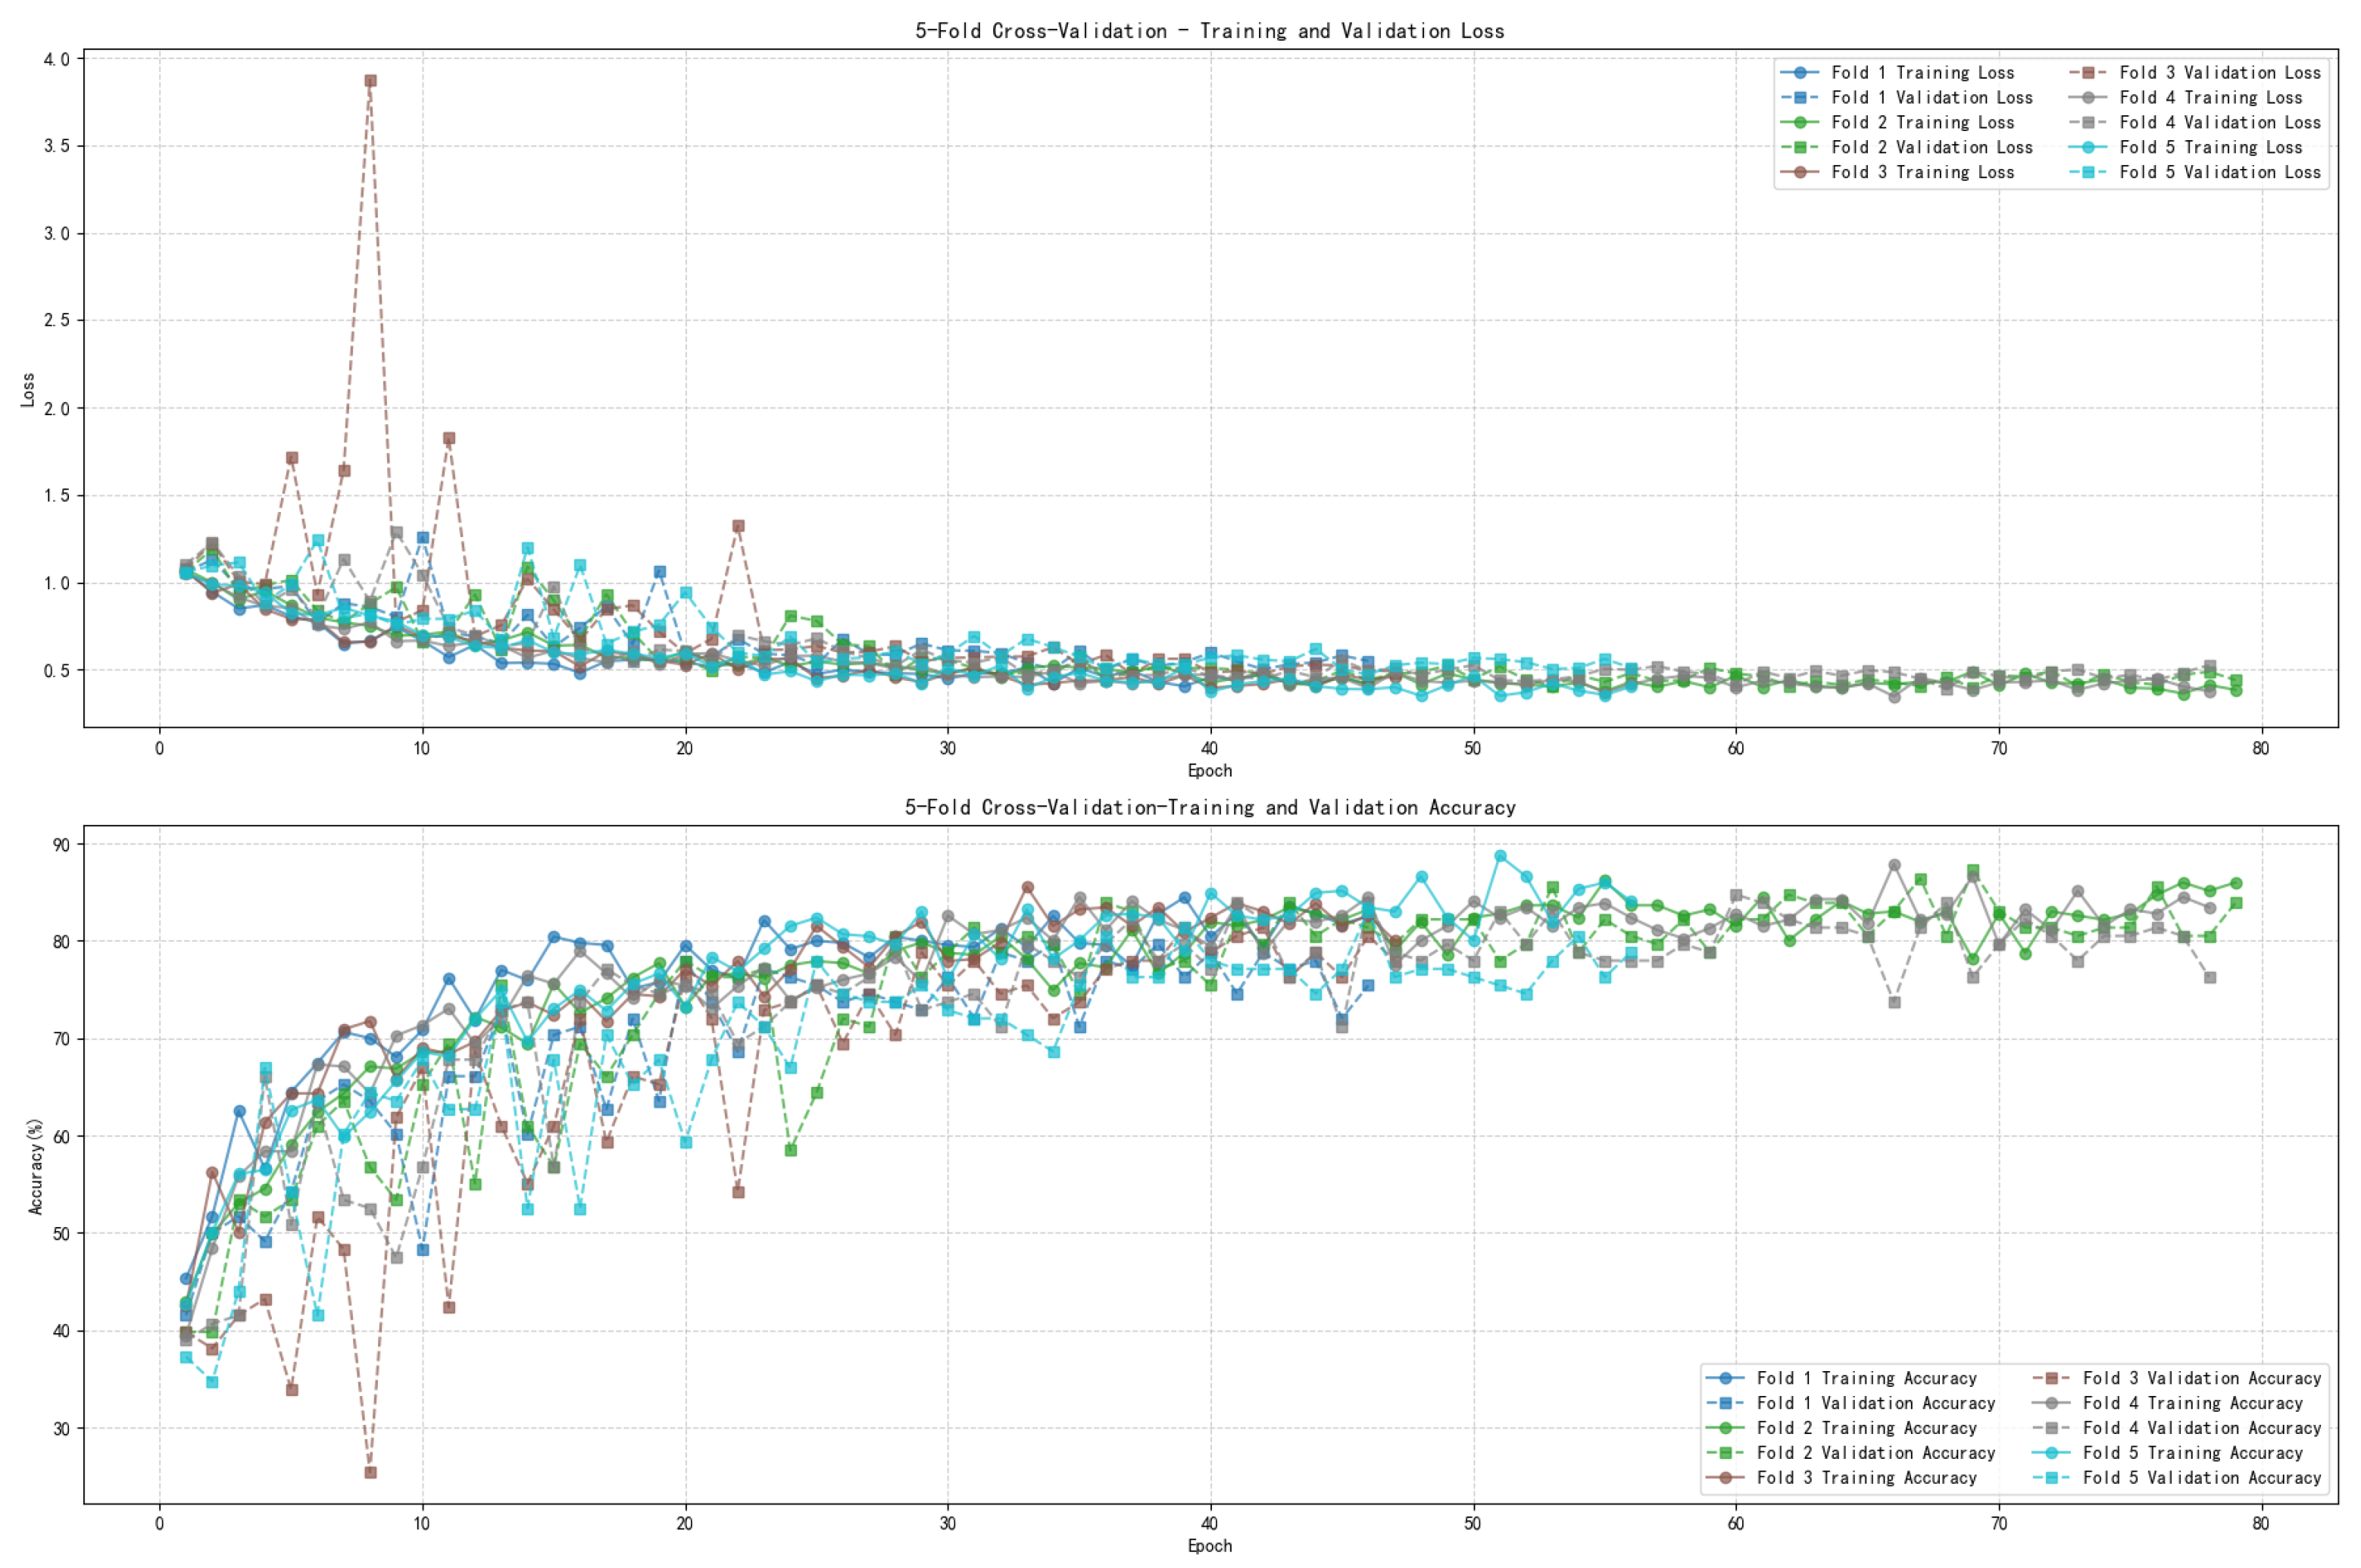The width and height of the screenshot is (2361, 1568).
Task: Click the Loss y-axis label
Action: [x=28, y=389]
